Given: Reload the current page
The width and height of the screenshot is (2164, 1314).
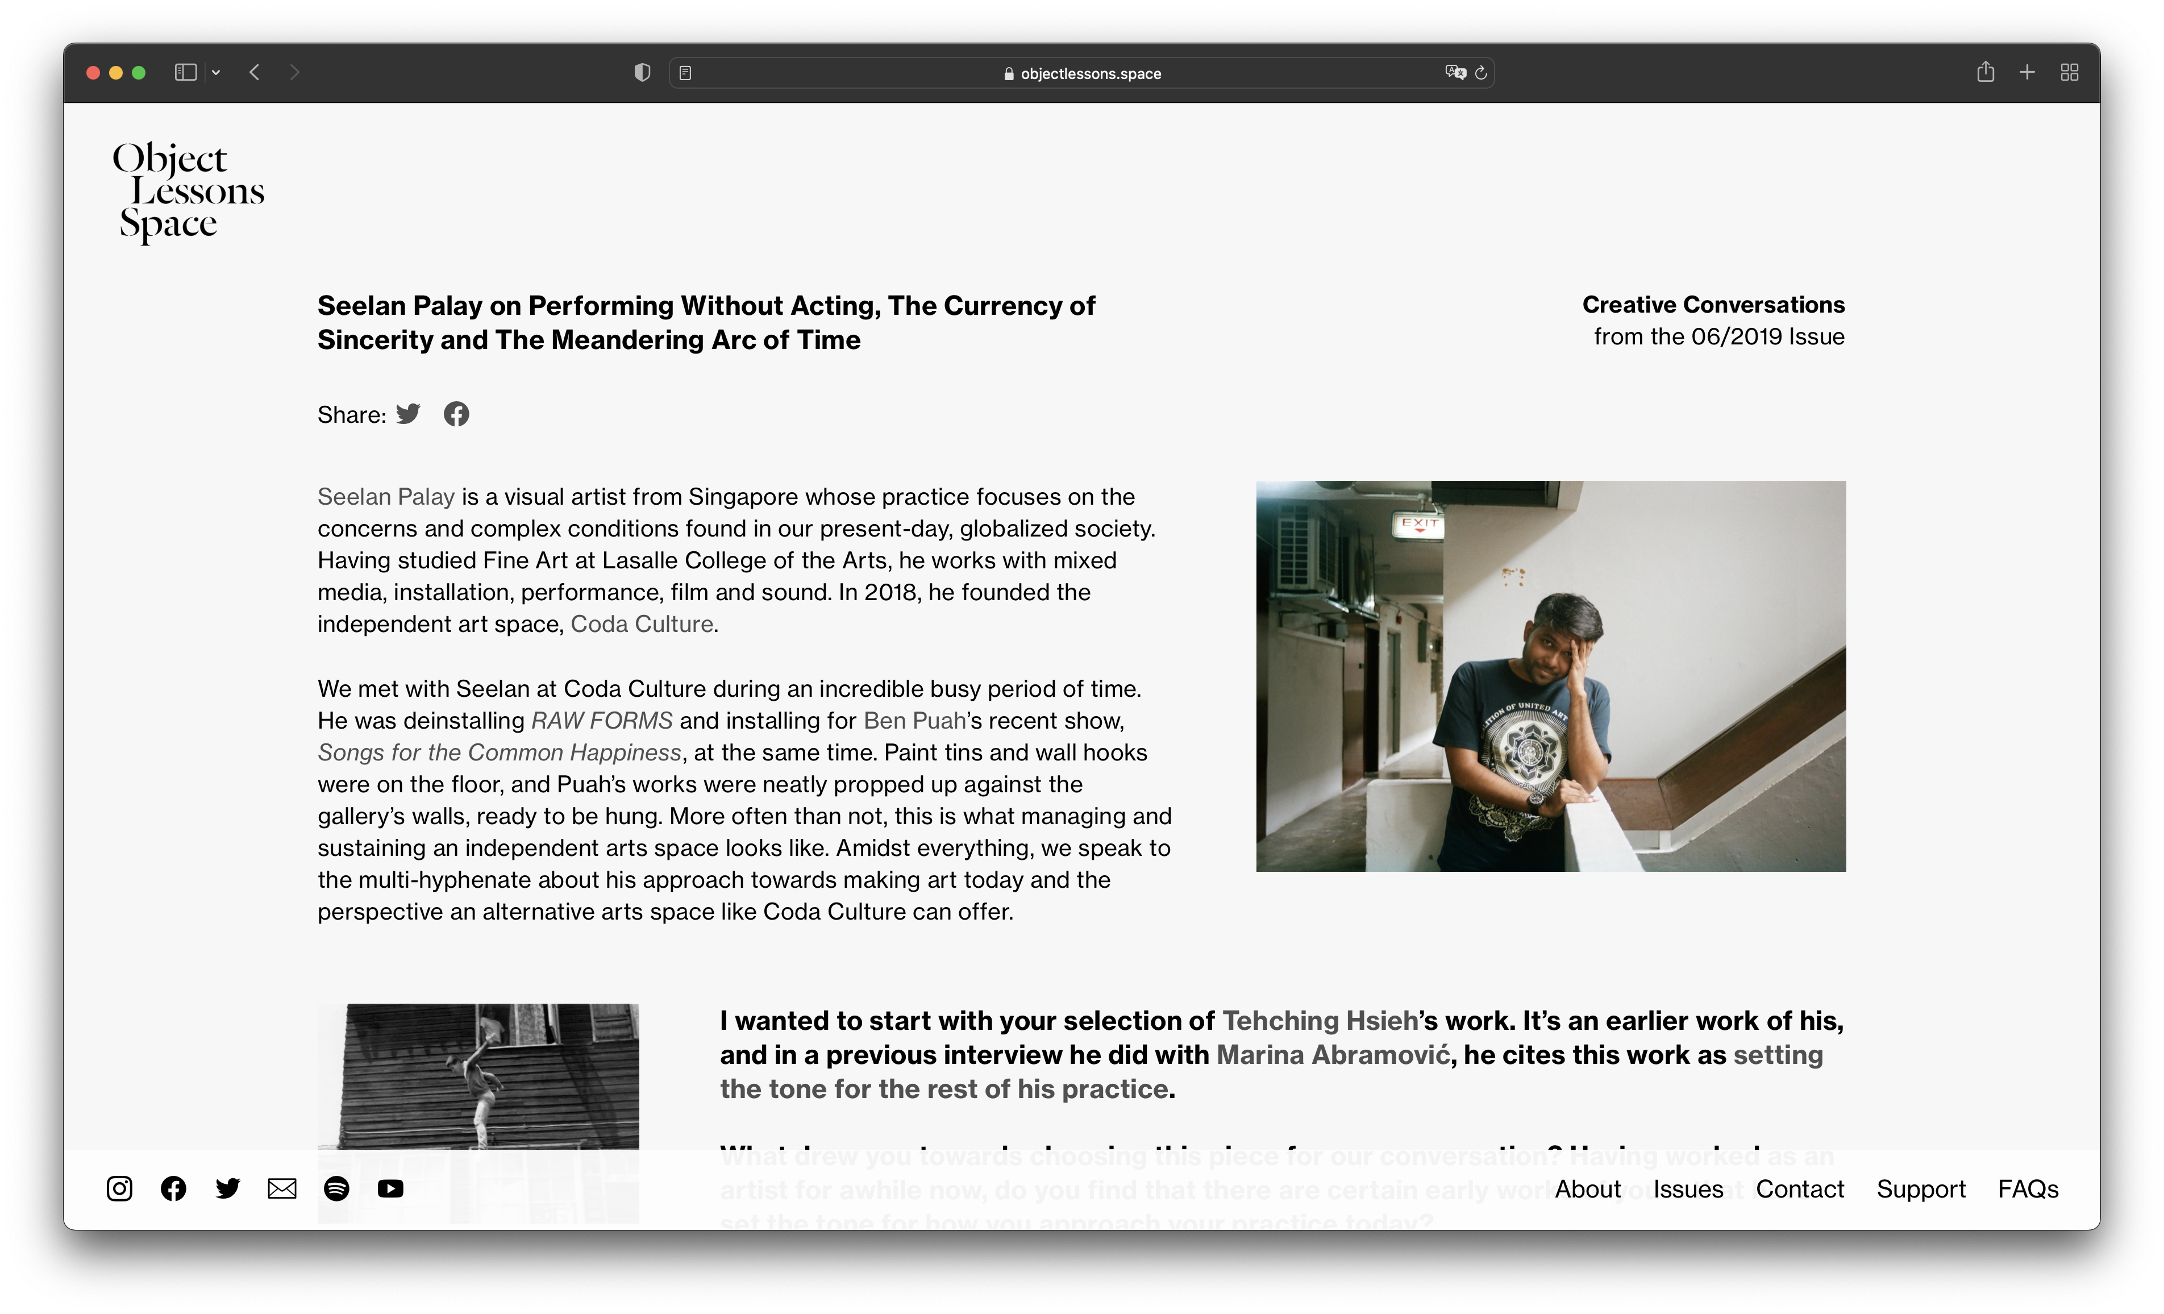Looking at the screenshot, I should pyautogui.click(x=1481, y=73).
